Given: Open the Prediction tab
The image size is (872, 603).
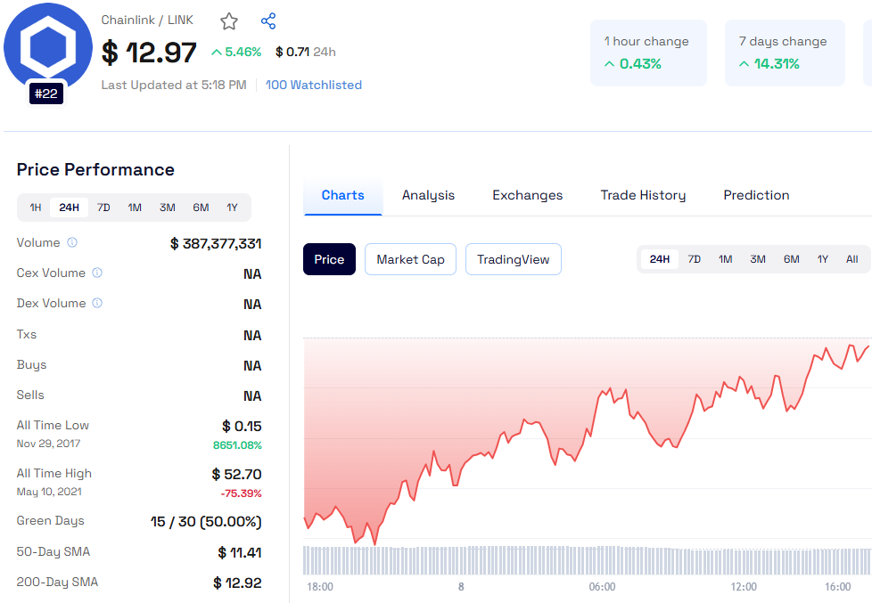Looking at the screenshot, I should [756, 196].
